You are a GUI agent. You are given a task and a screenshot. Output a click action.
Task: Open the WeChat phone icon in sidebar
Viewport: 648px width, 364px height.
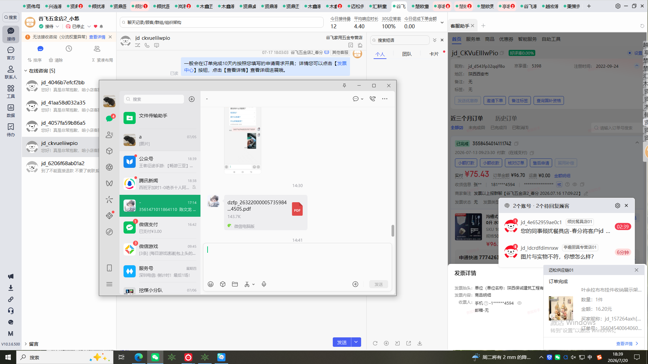tap(109, 268)
